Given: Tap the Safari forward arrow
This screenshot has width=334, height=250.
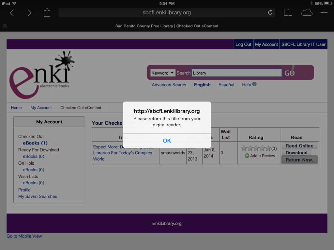Looking at the screenshot, I should point(30,13).
